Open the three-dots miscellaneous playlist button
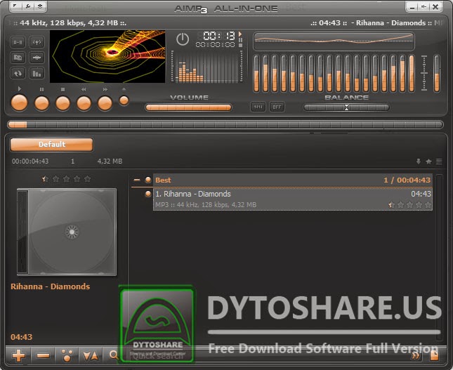Image resolution: width=453 pixels, height=370 pixels. (67, 355)
